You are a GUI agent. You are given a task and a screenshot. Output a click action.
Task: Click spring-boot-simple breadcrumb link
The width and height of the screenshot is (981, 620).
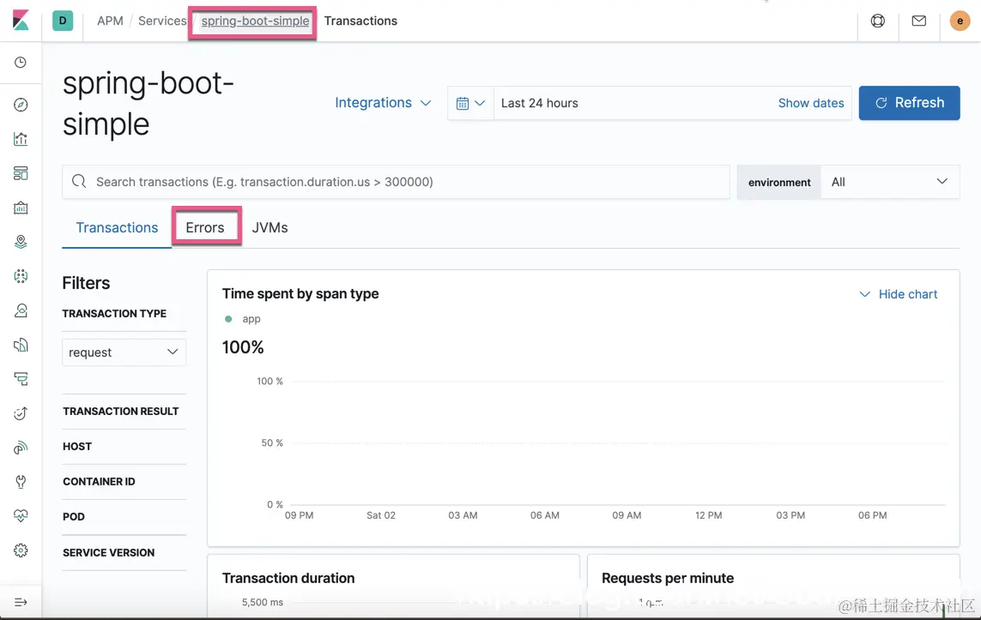tap(255, 21)
